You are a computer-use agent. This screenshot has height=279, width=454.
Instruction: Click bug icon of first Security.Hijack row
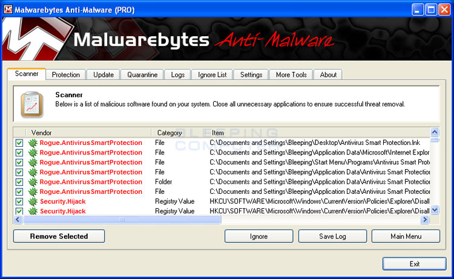[x=33, y=202]
